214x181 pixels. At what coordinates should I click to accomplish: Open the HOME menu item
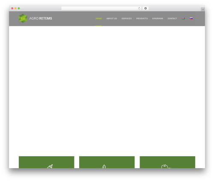click(98, 18)
